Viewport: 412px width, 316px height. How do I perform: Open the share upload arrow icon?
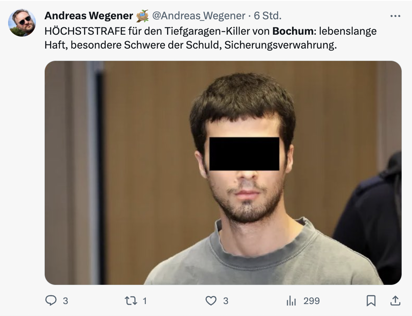(x=395, y=301)
